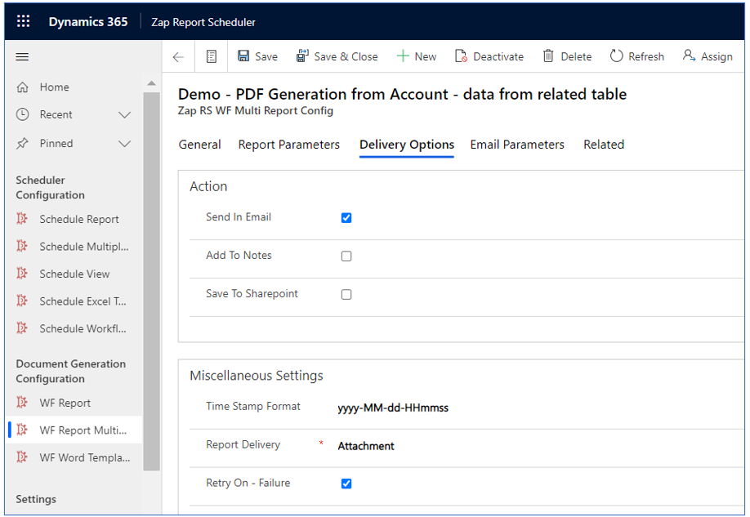Click the Save floppy disk icon

[243, 56]
